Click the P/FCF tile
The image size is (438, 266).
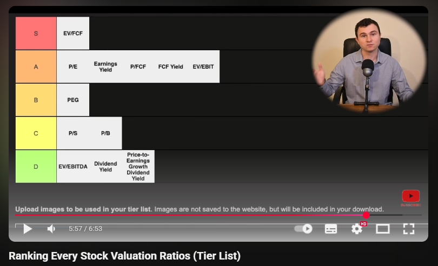[x=138, y=67]
